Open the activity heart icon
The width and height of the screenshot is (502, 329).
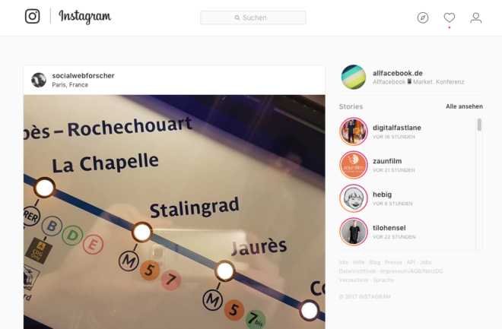click(450, 17)
